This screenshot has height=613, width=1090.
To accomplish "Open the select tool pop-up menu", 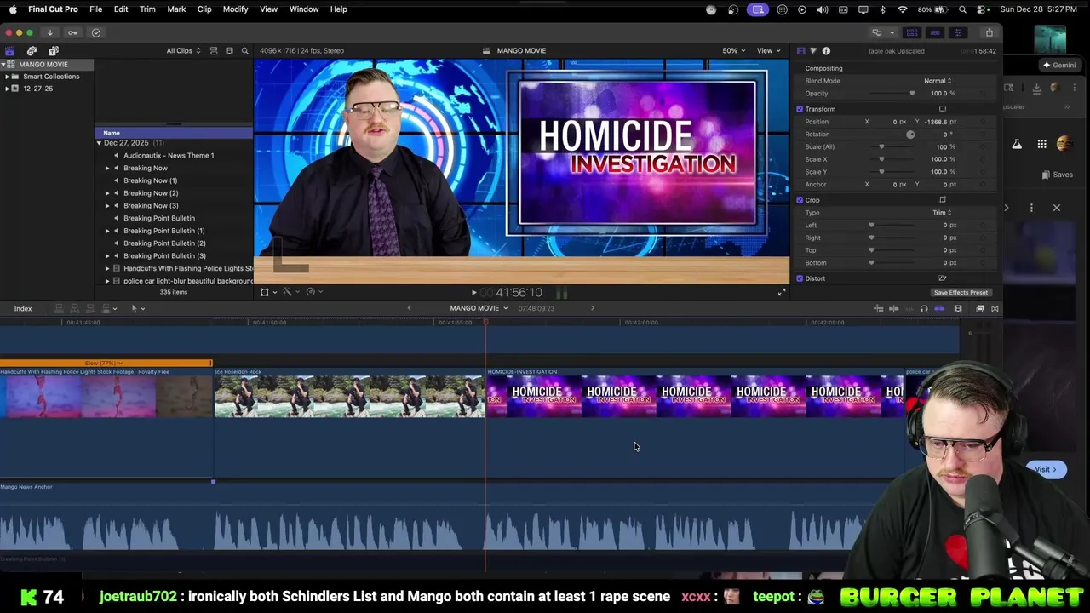I will point(136,308).
